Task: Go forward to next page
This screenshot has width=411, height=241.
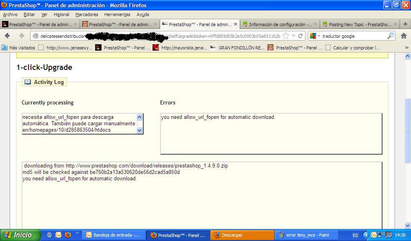Action: click(x=22, y=36)
